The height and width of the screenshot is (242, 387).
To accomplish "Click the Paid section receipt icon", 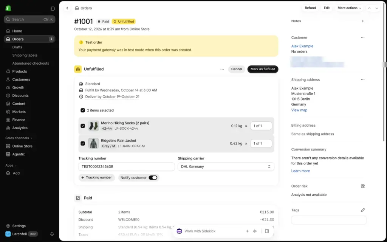I will (x=78, y=198).
